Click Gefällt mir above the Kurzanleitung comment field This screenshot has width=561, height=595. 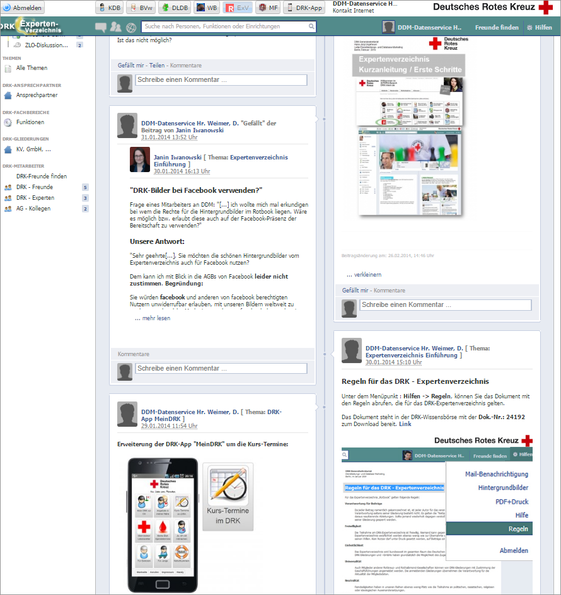355,291
